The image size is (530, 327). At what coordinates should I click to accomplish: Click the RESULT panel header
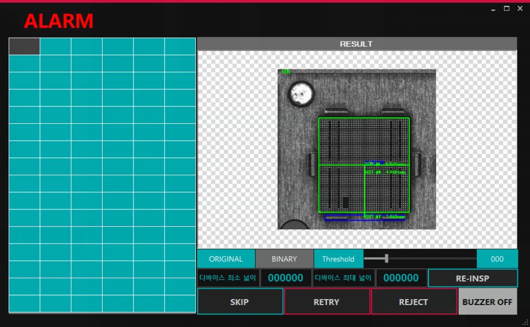(357, 44)
